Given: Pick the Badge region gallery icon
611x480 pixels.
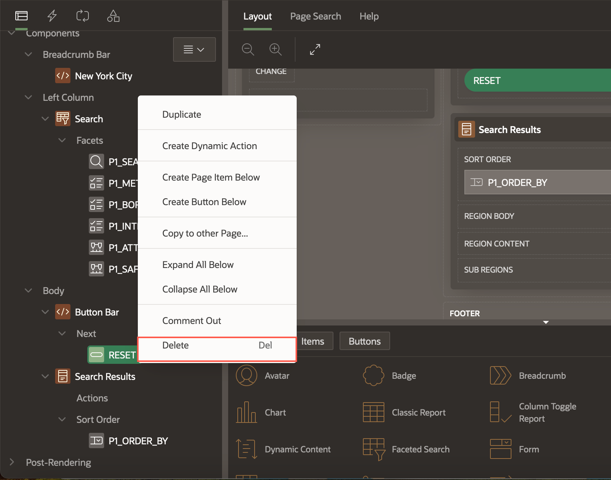Looking at the screenshot, I should (374, 375).
